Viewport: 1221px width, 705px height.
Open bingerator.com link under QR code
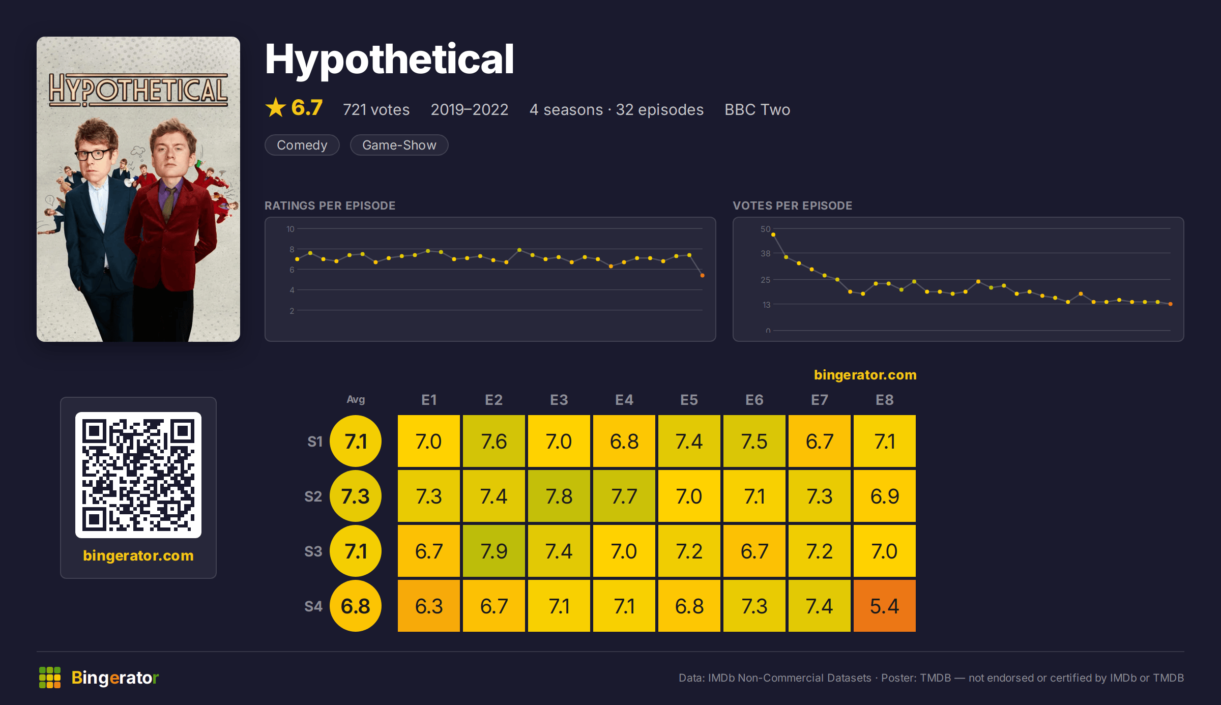(138, 555)
